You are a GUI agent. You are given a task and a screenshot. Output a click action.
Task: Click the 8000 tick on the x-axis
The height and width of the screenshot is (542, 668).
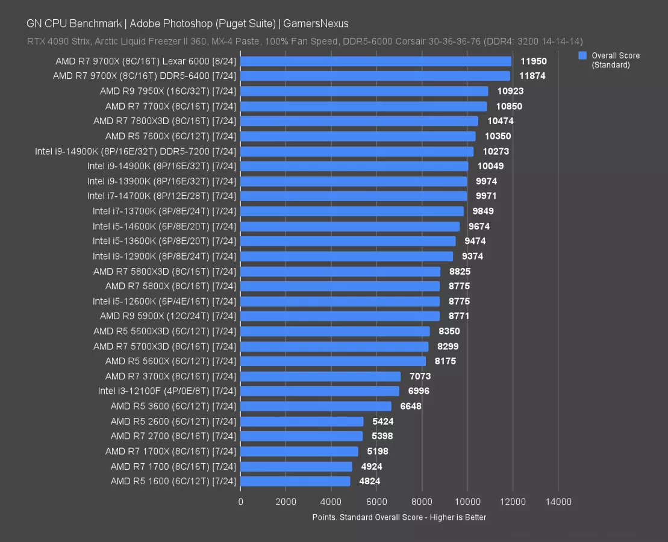click(422, 502)
